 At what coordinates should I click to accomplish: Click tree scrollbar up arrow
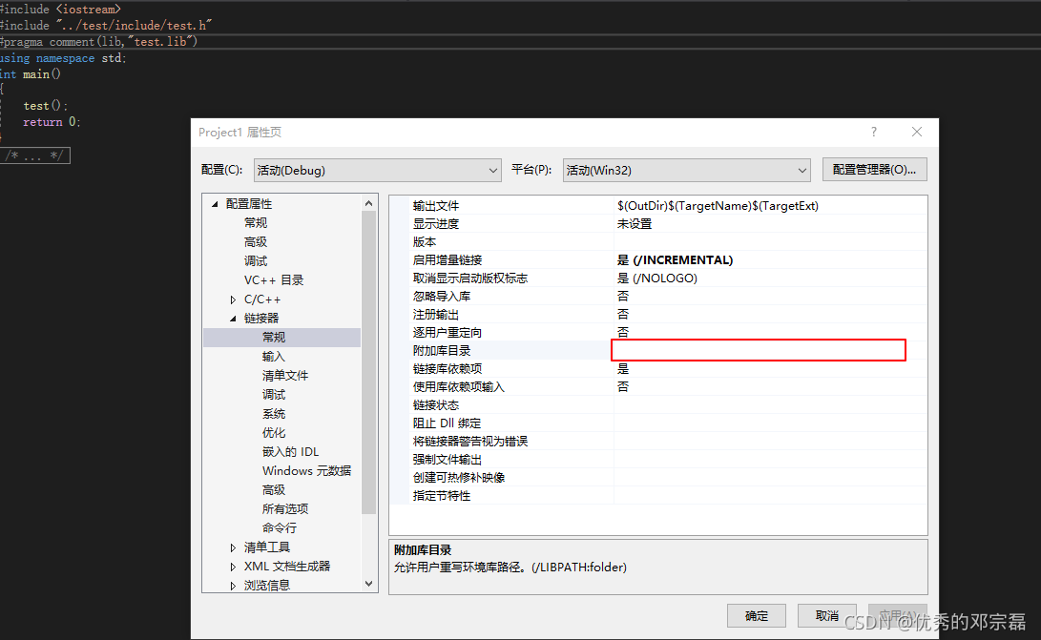(x=369, y=203)
